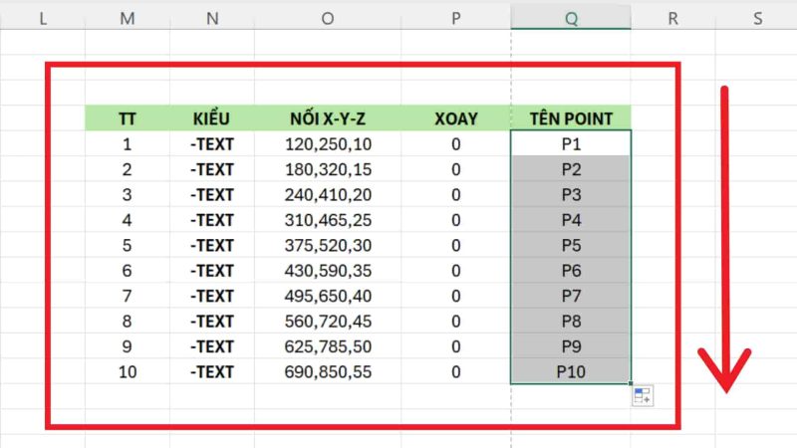Select cell containing P1
This screenshot has height=448, width=797.
pyautogui.click(x=571, y=143)
